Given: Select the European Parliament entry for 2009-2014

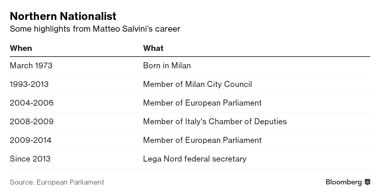Looking at the screenshot, I should [202, 140].
